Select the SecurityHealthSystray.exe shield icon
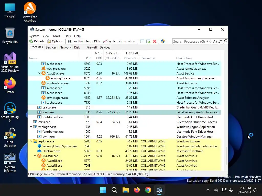 [x=39, y=146]
